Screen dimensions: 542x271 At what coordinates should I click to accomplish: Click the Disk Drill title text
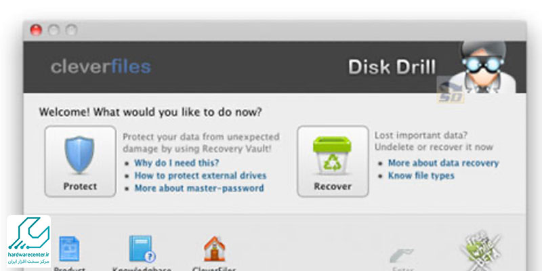[x=392, y=66]
